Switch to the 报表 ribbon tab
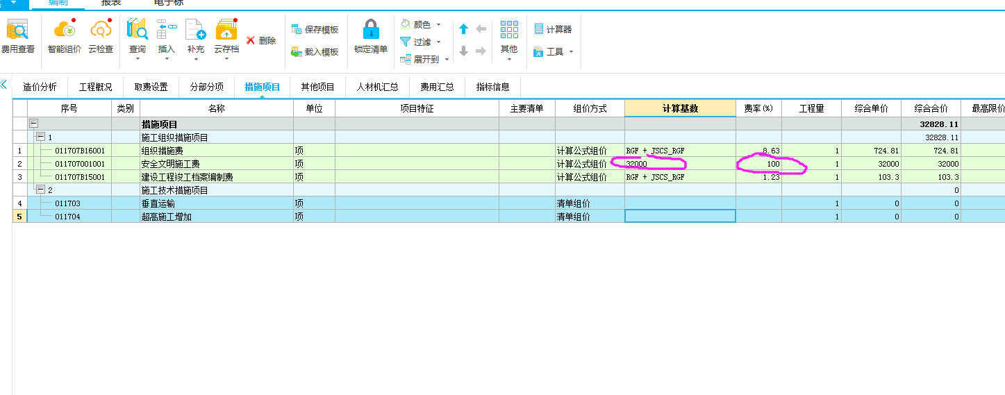 pos(111,3)
